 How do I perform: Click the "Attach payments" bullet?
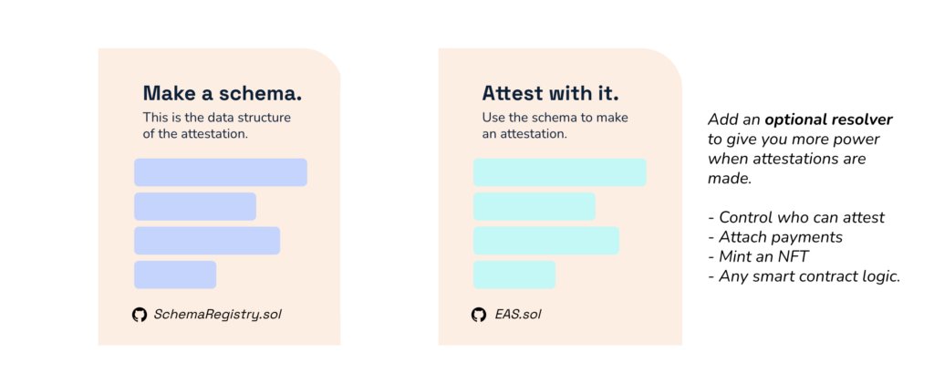click(x=775, y=237)
